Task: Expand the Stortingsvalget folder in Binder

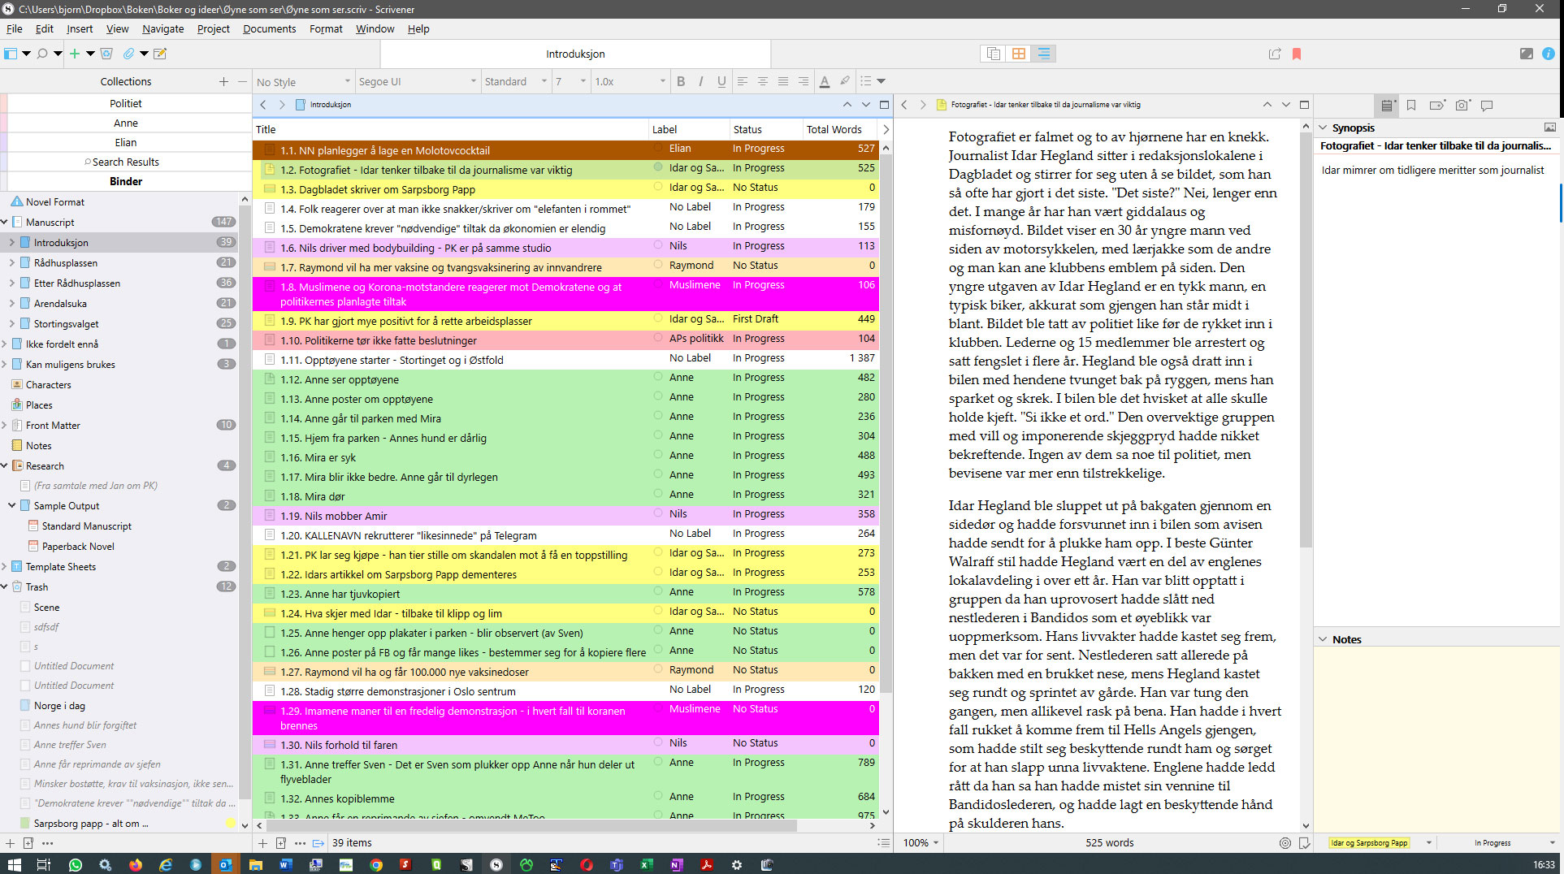Action: [x=11, y=323]
